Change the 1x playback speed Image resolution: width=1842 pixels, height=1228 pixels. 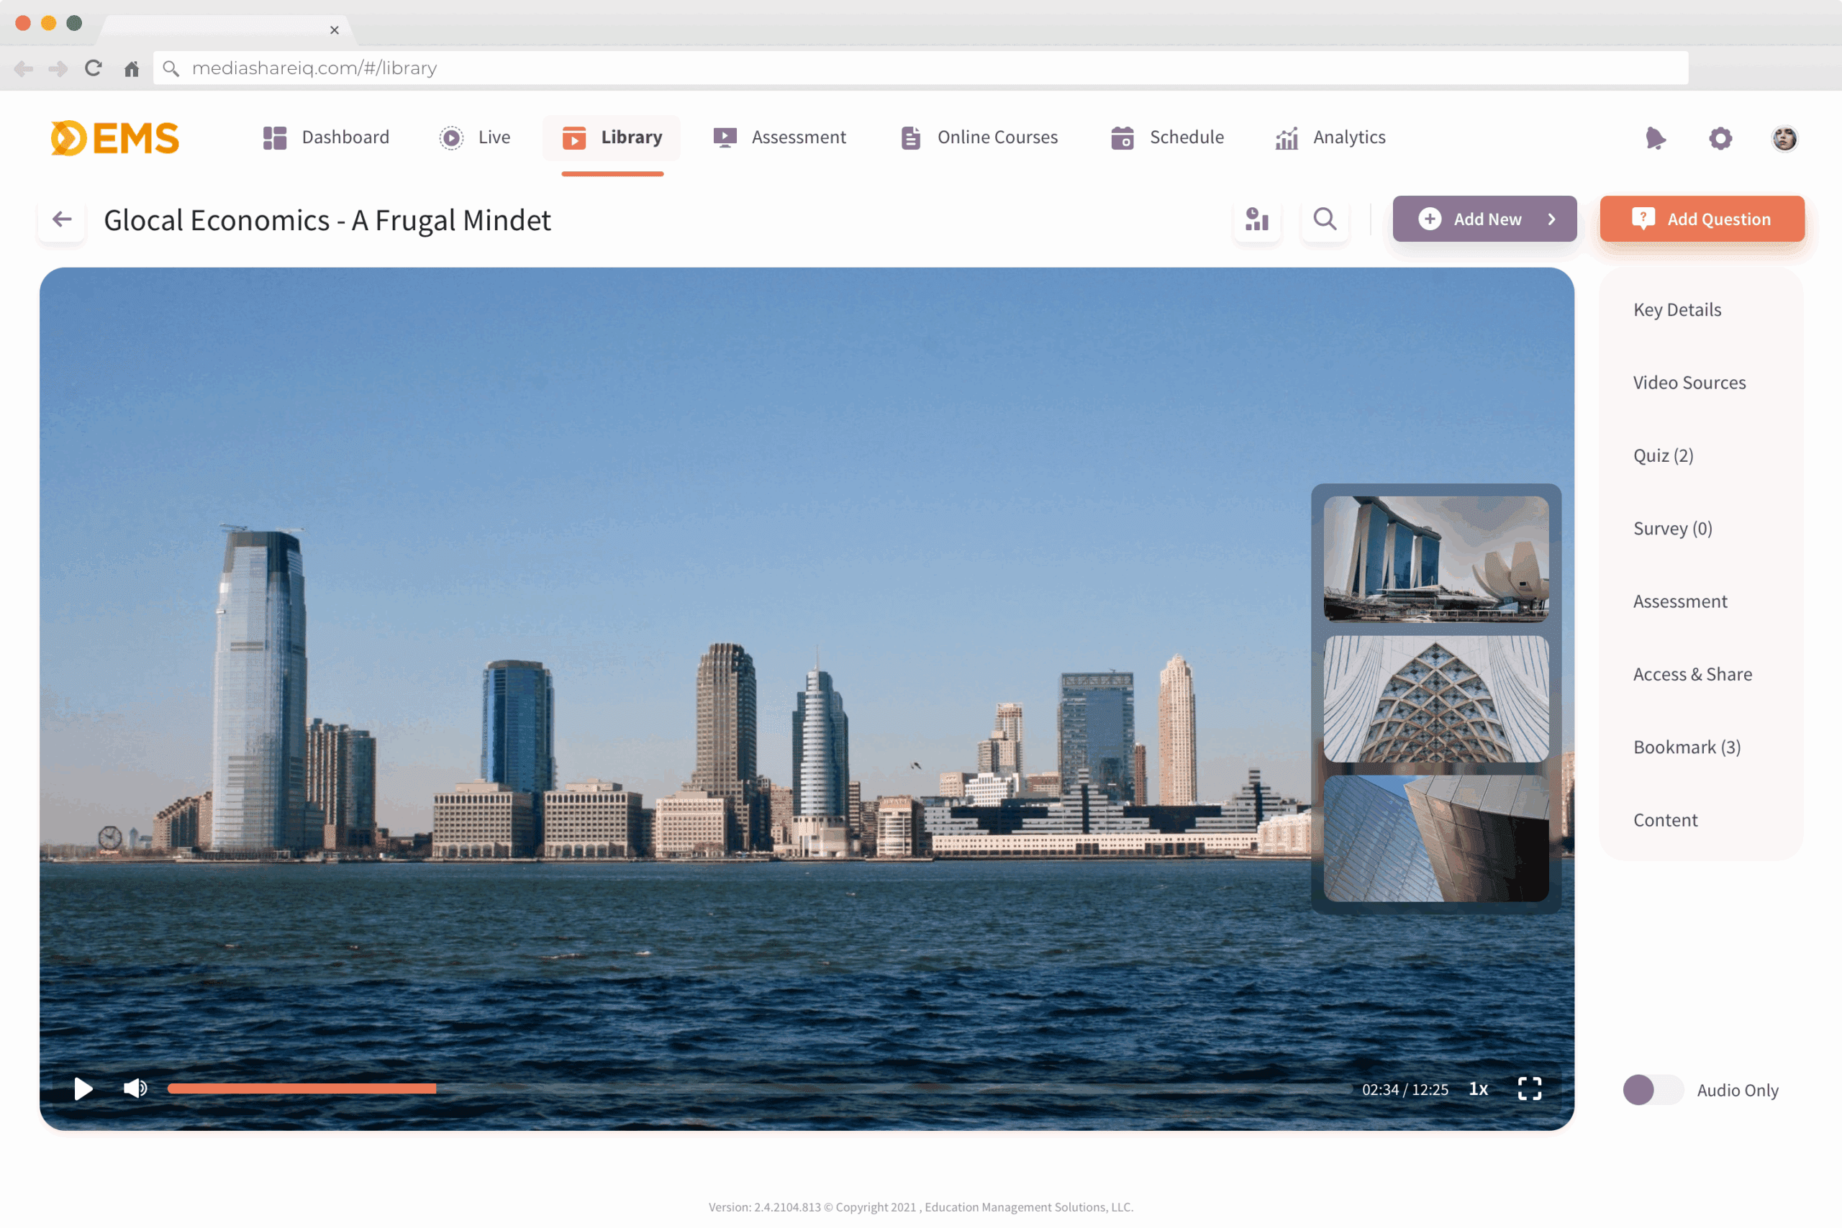pyautogui.click(x=1478, y=1088)
